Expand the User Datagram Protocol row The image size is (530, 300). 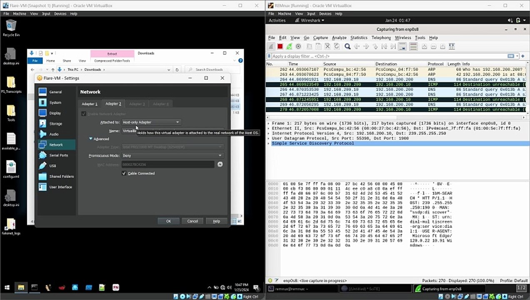(269, 138)
